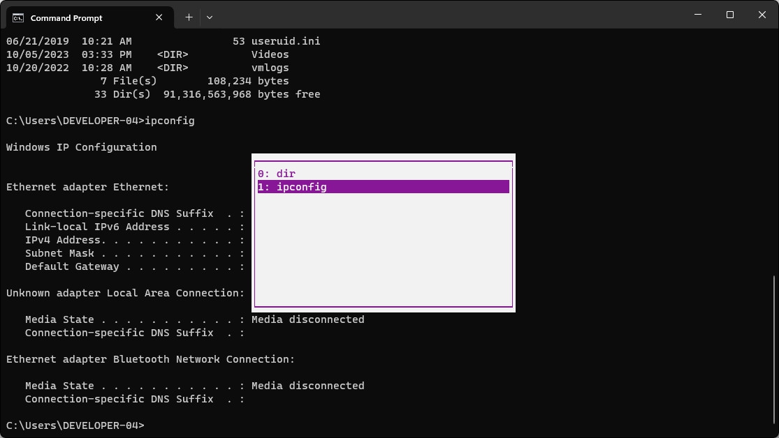779x438 pixels.
Task: Click the vmlogs directory entry
Action: pos(270,68)
